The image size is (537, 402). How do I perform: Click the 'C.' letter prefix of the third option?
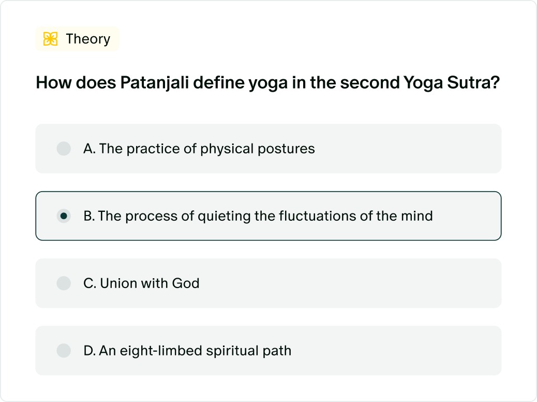click(90, 283)
